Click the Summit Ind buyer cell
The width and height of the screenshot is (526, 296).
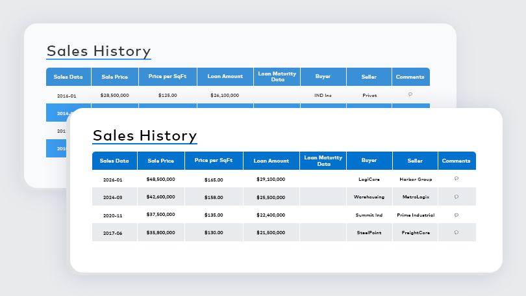(369, 215)
